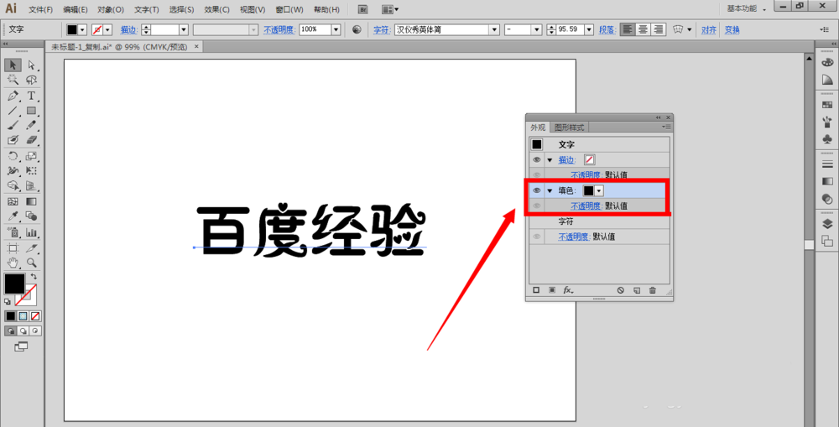Open the 文件(F) menu
This screenshot has width=839, height=427.
click(40, 9)
